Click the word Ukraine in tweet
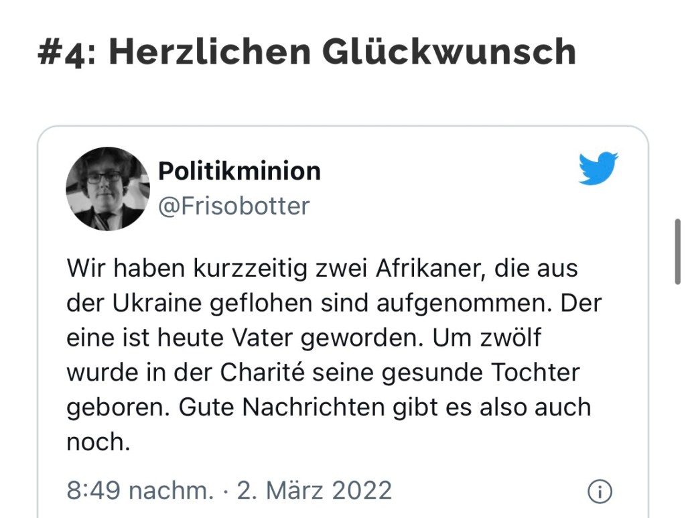 (163, 303)
